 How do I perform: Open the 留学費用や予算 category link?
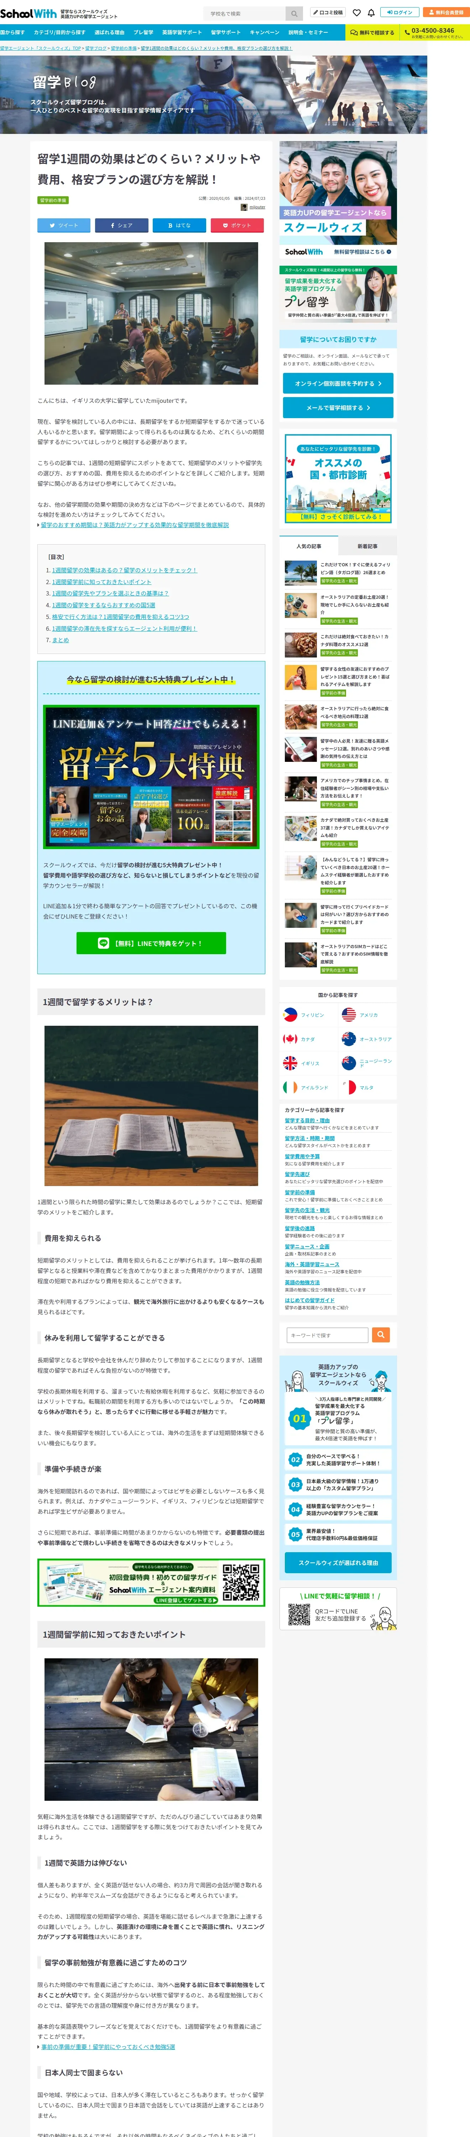tap(303, 1156)
